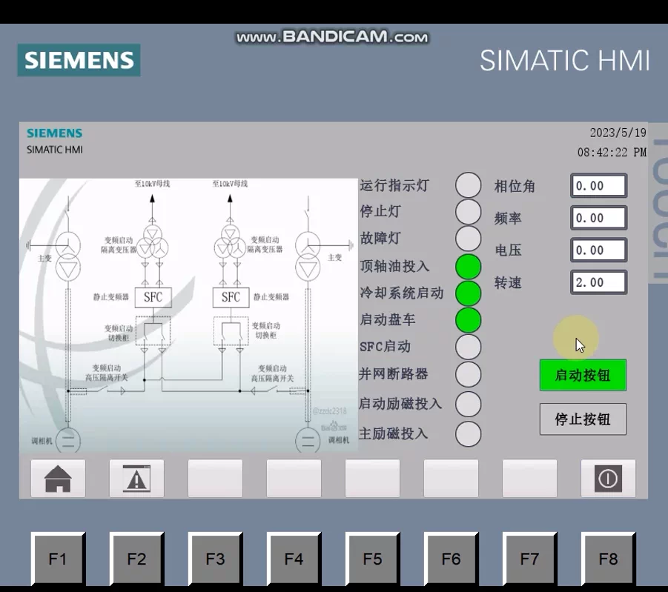Image resolution: width=668 pixels, height=592 pixels.
Task: Click the right 调相机 generator symbol
Action: [308, 439]
